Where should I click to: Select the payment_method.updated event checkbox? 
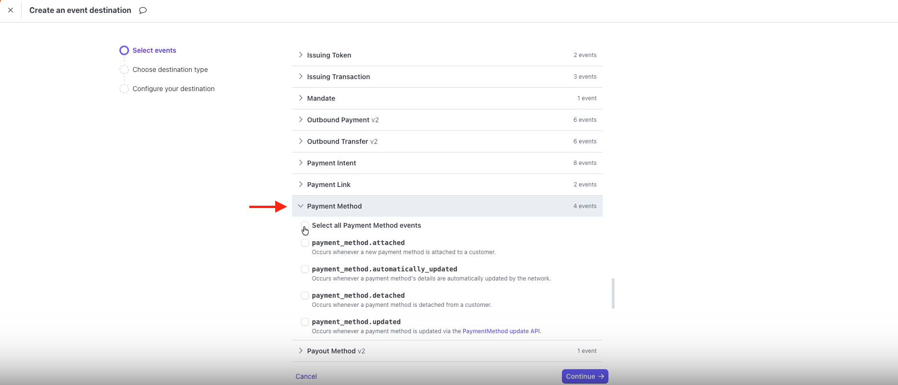point(305,322)
